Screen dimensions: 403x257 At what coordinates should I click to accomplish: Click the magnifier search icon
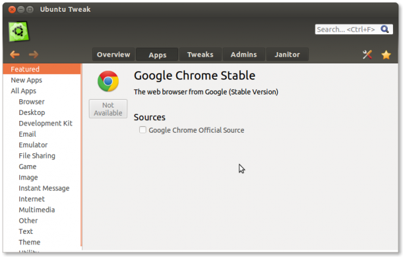pyautogui.click(x=384, y=29)
